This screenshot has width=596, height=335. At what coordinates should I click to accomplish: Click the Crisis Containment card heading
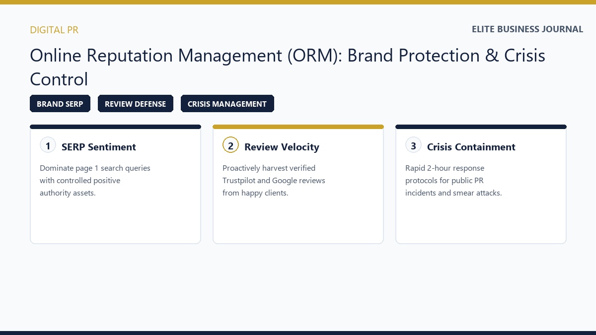(x=471, y=147)
